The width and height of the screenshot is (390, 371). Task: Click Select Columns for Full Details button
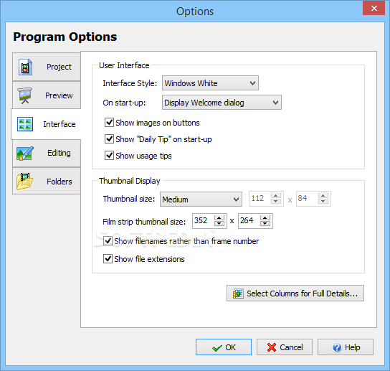click(x=295, y=293)
